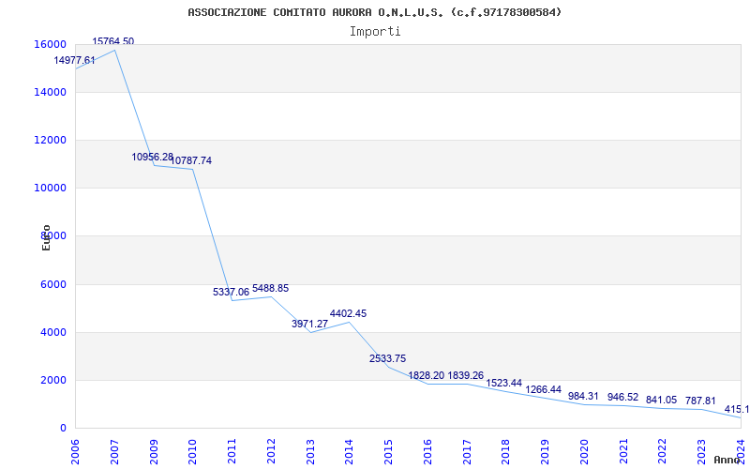Viewport: 750px width, 469px height.
Task: Click y-axis tick label 4000
Action: click(53, 332)
